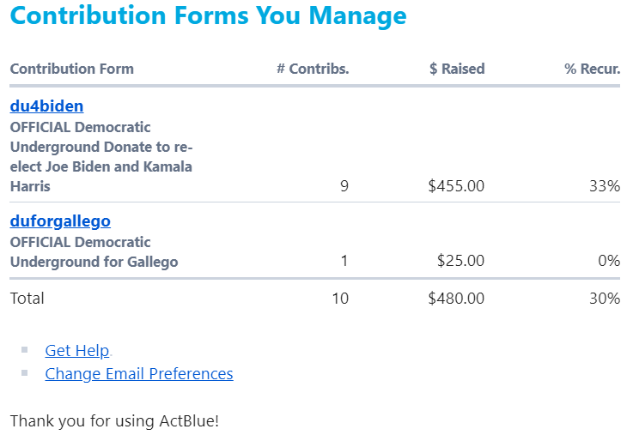Click the $480.00 total raised amount

(x=456, y=299)
